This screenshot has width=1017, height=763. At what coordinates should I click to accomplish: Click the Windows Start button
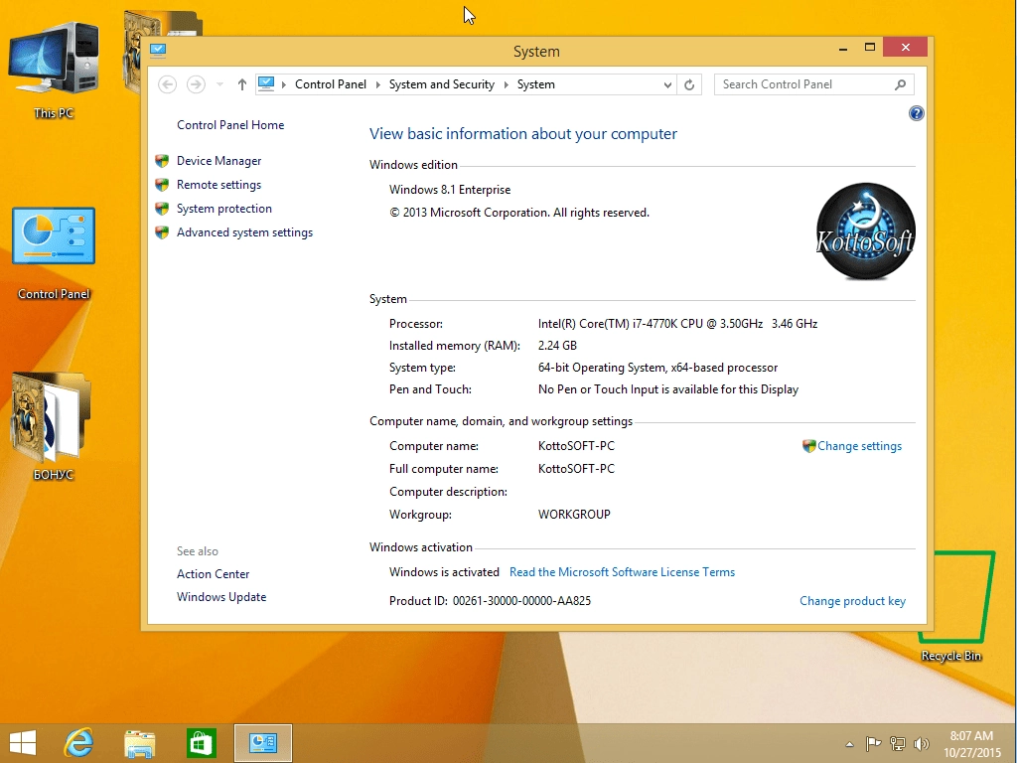(x=23, y=743)
